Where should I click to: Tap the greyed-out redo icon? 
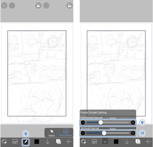coord(12,6)
